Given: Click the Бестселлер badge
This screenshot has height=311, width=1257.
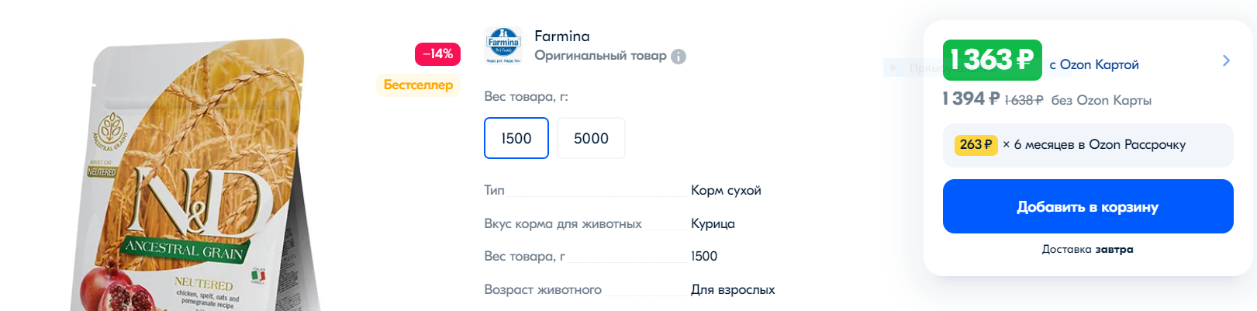Looking at the screenshot, I should pos(418,85).
